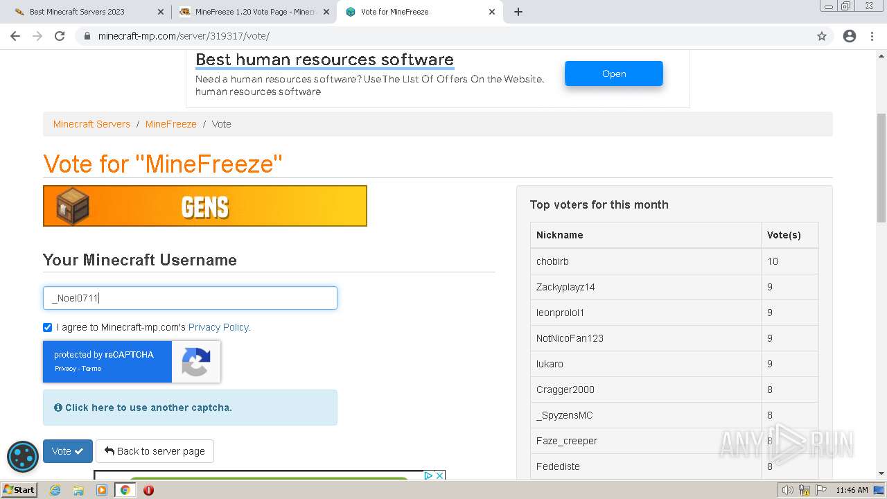Click the browser forward arrow

(37, 36)
